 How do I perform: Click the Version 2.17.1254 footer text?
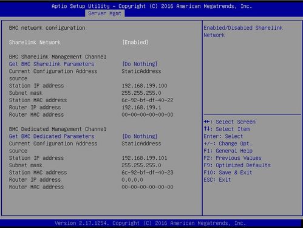coord(151,223)
